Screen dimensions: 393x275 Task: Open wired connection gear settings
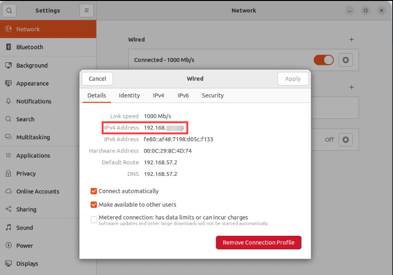tap(346, 60)
